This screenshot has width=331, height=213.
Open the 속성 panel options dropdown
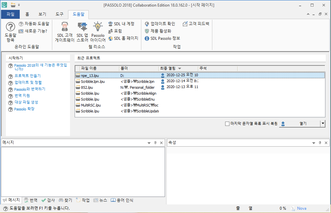(314, 143)
